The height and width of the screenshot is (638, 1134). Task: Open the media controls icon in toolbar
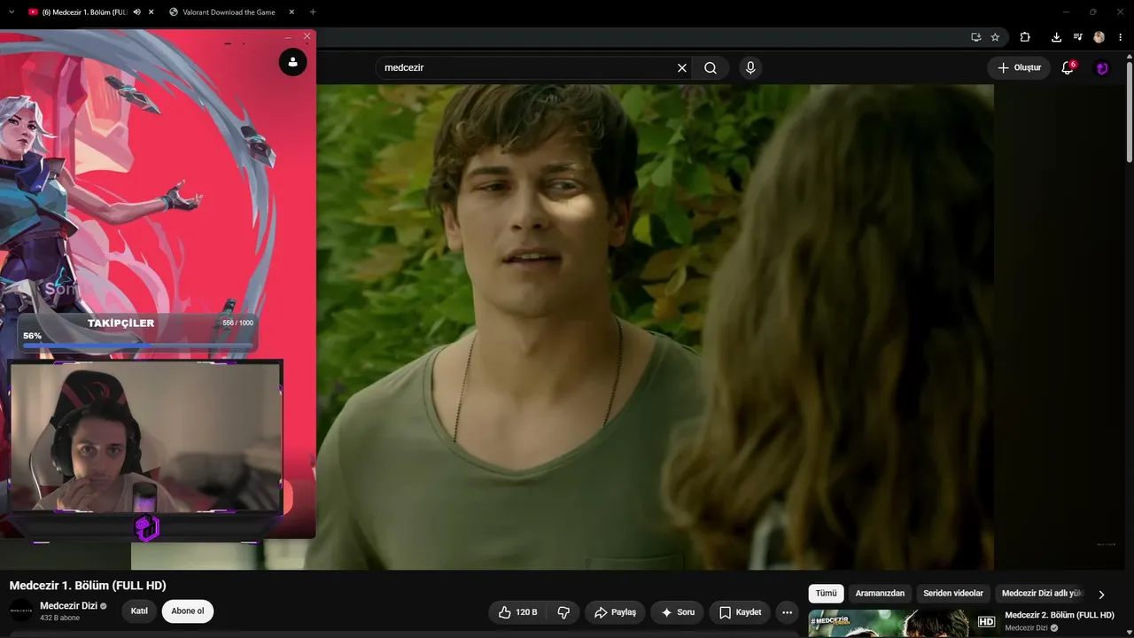(x=1077, y=37)
